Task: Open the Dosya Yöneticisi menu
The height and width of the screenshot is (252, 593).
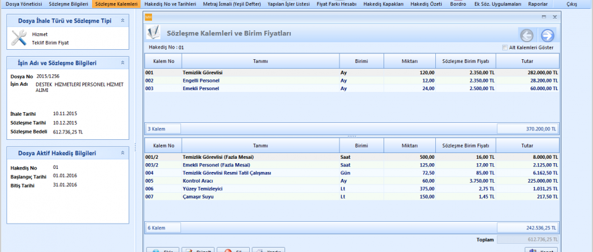Action: [23, 4]
